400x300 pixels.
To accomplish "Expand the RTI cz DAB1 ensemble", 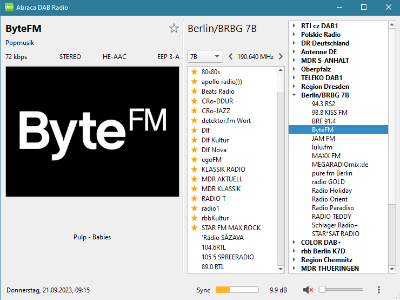I will tap(294, 26).
